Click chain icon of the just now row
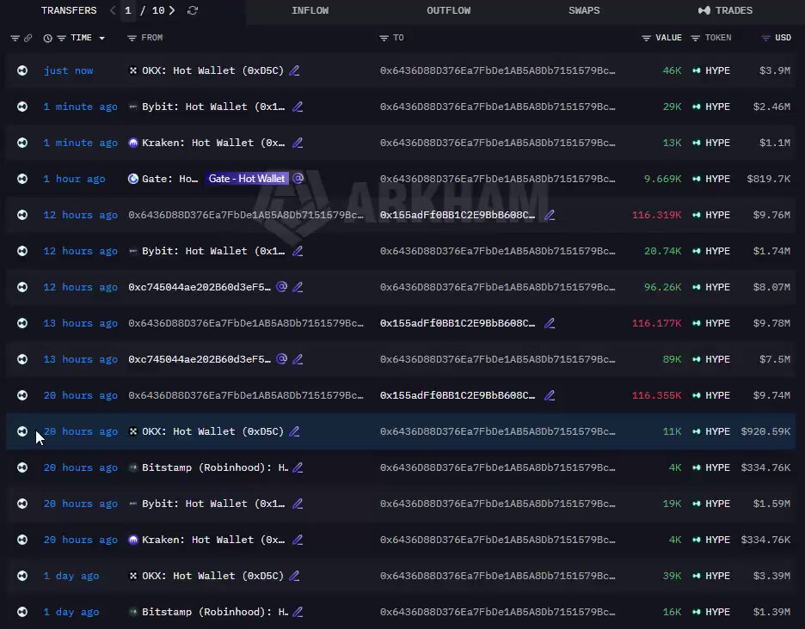 pyautogui.click(x=22, y=70)
